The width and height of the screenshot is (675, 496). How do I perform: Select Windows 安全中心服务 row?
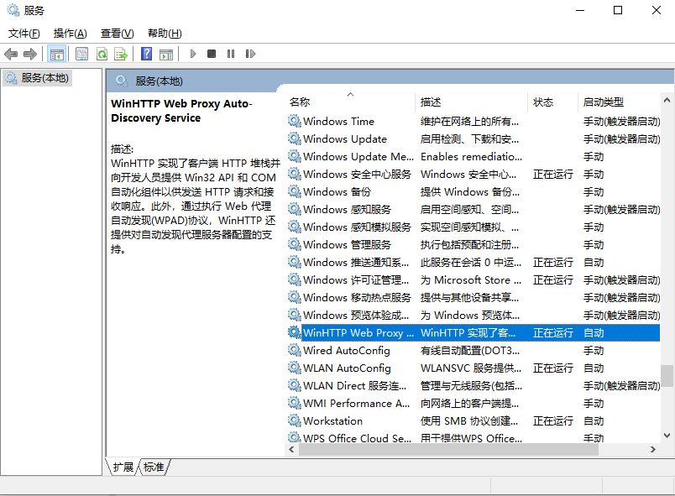tap(473, 175)
